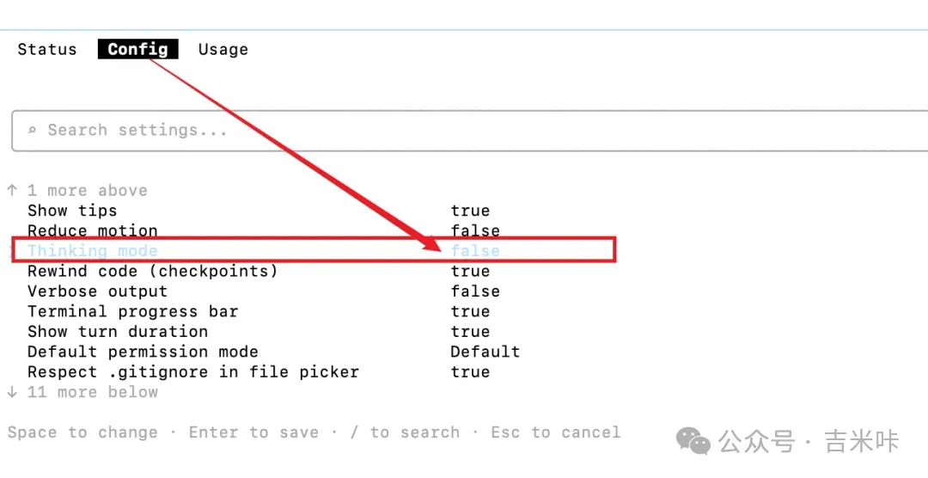
Task: Open the Default permission mode value 'Default'
Action: point(485,352)
